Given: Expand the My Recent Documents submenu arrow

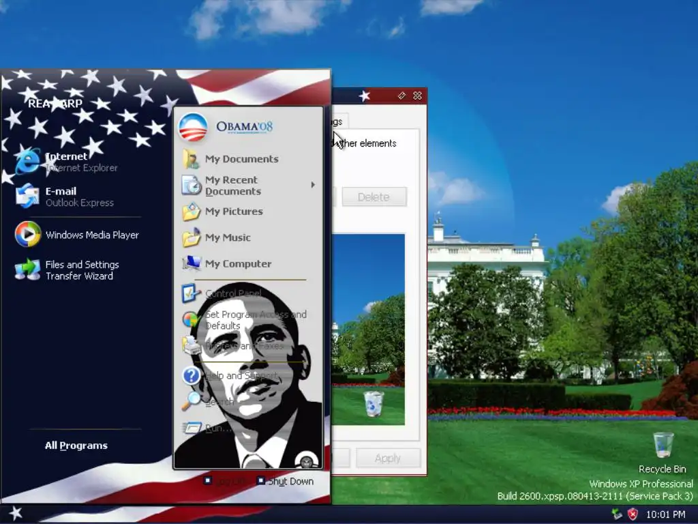Looking at the screenshot, I should 313,184.
